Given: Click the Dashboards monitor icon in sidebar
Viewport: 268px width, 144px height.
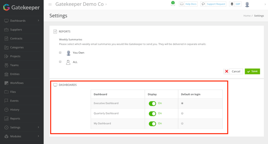Looking at the screenshot, I should point(6,21).
